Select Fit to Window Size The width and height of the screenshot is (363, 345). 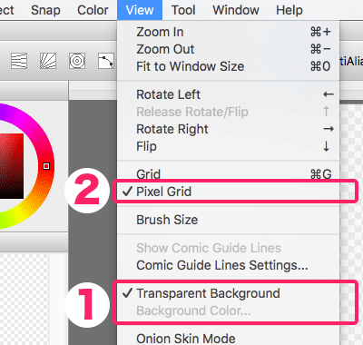(x=229, y=66)
